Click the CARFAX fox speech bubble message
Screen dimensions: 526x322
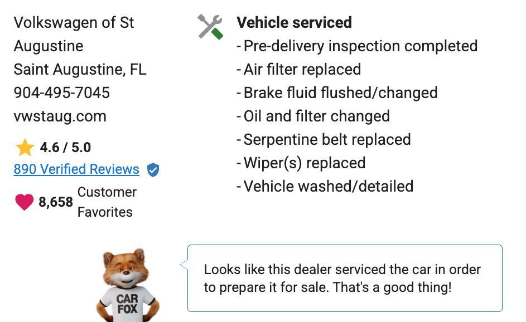pos(342,278)
